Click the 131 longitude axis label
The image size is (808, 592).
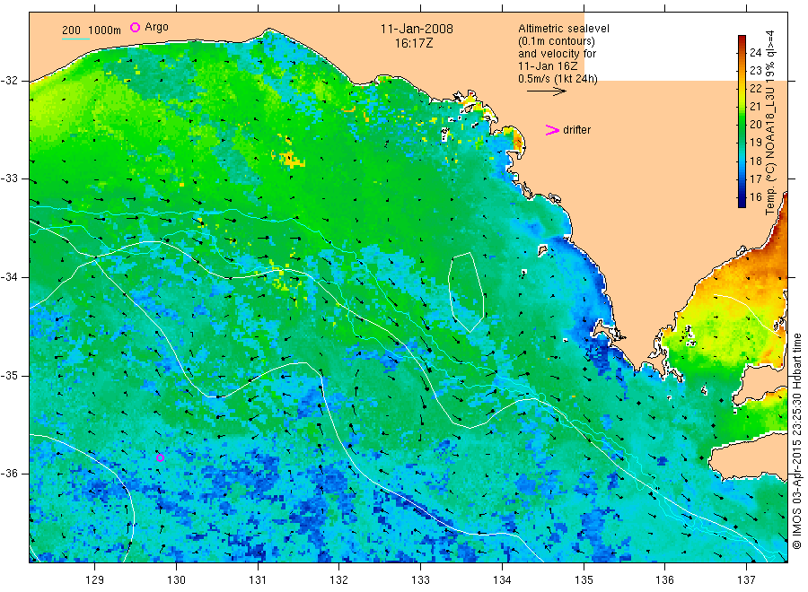258,580
